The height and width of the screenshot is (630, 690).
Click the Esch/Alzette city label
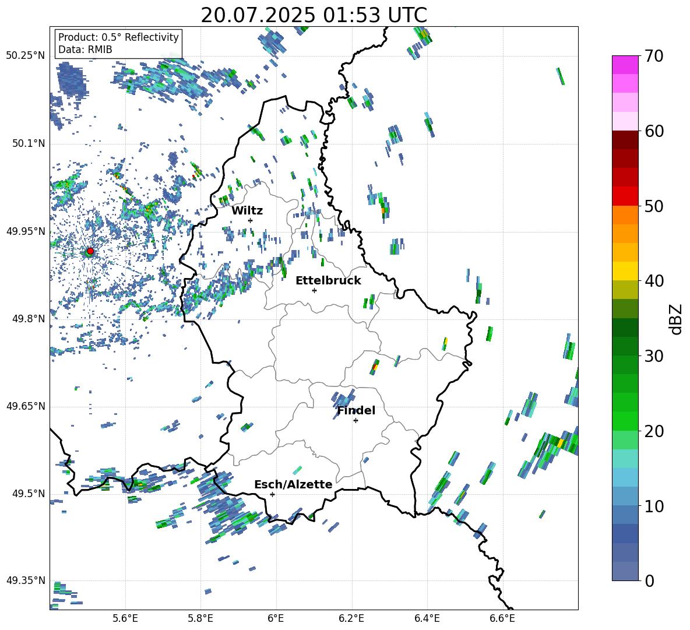[293, 484]
